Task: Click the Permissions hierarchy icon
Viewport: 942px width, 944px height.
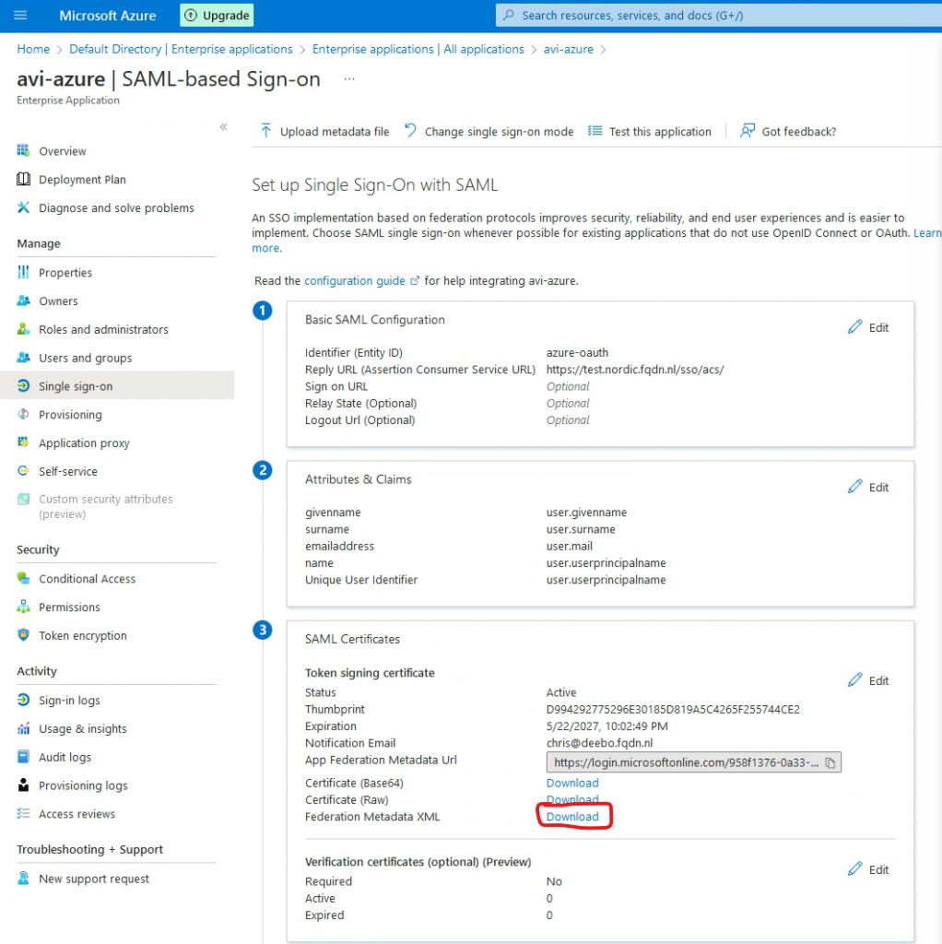Action: coord(23,607)
